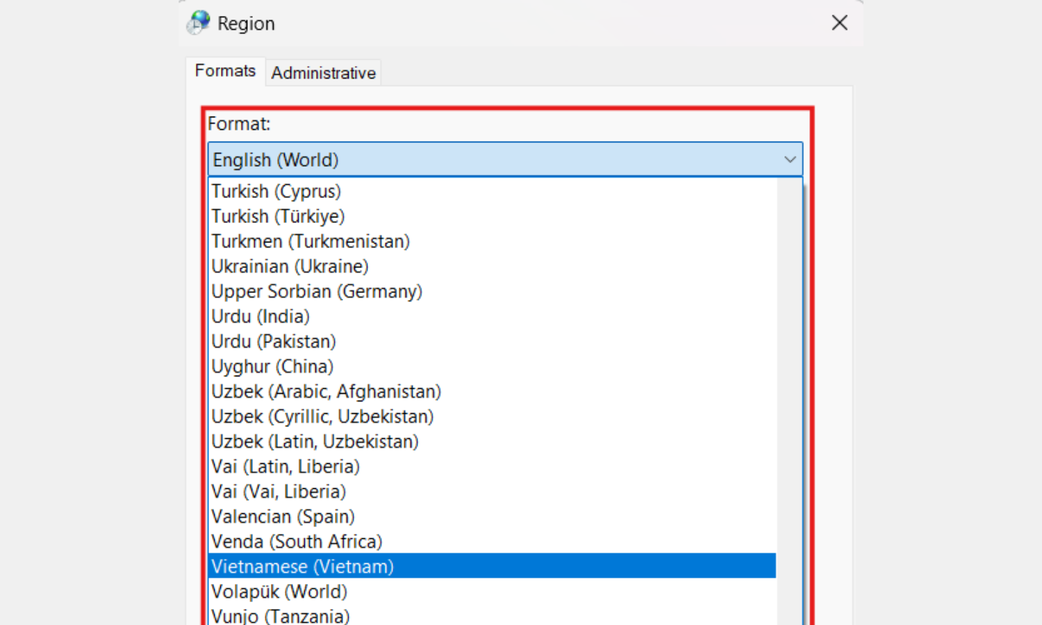Collapse the Format dropdown using its chevron
The height and width of the screenshot is (625, 1042).
(790, 160)
